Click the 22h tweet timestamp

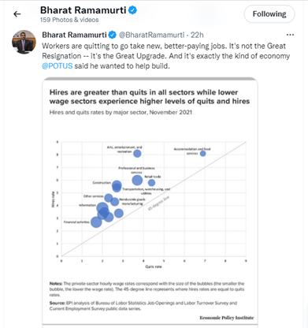coord(197,35)
